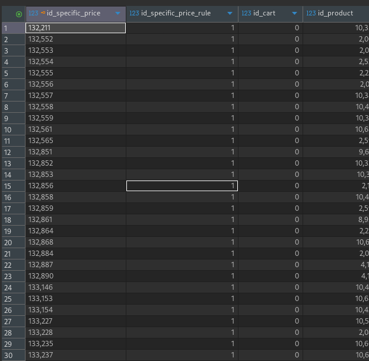Select row number 24 header
This screenshot has height=361, width=369.
click(14, 288)
